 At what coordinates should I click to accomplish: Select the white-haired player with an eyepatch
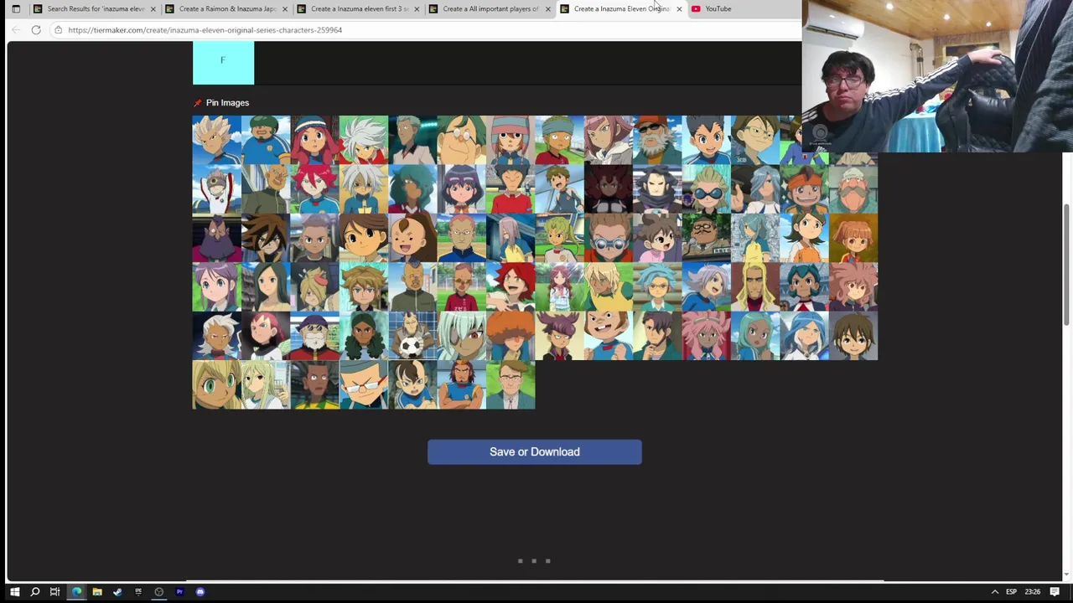pyautogui.click(x=462, y=336)
